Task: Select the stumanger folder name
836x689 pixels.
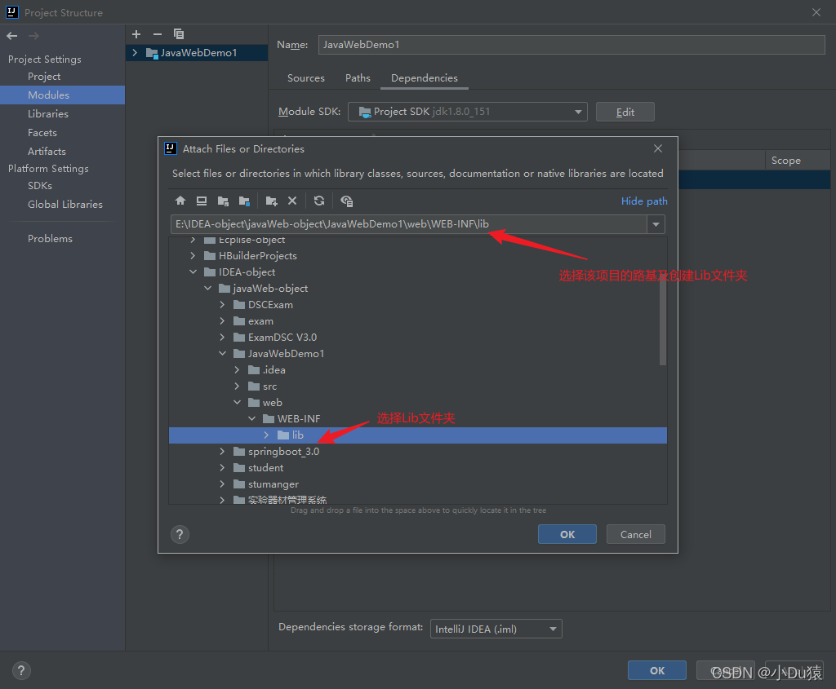Action: click(x=273, y=484)
